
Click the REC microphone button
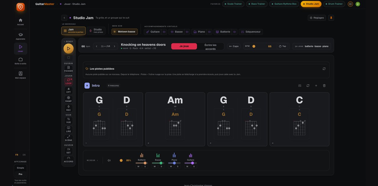click(x=69, y=108)
